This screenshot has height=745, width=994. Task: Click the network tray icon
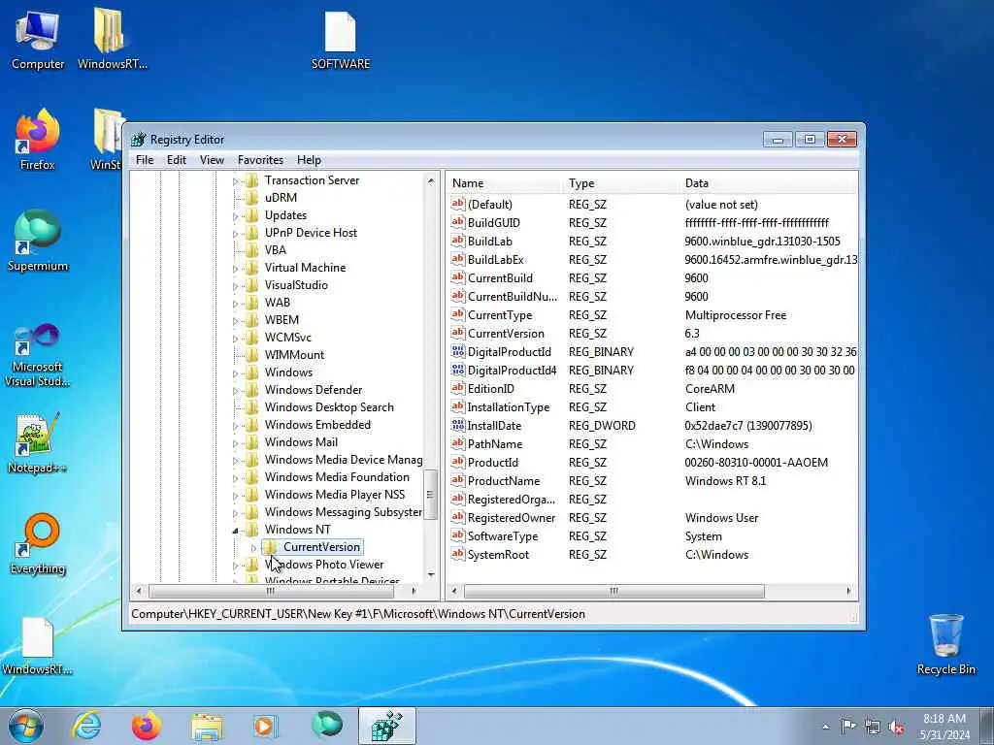point(873,727)
